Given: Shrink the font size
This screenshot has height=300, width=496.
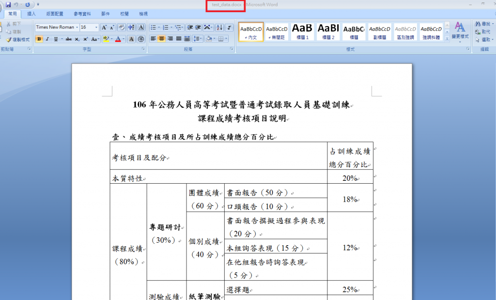Looking at the screenshot, I should point(112,28).
